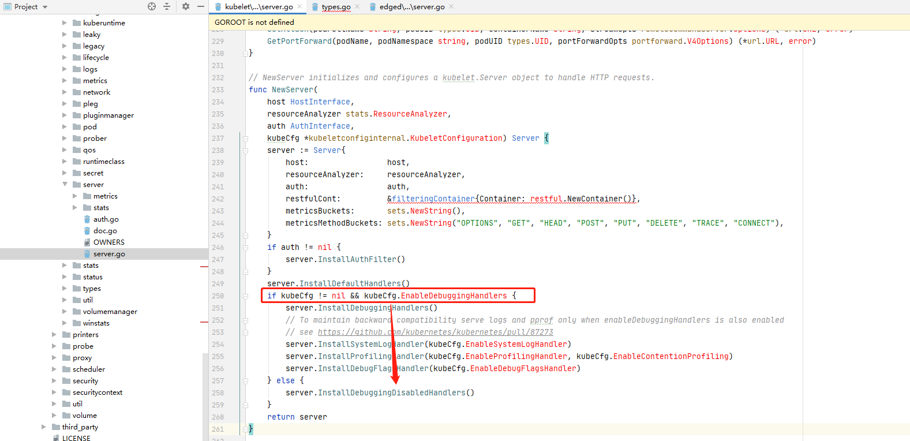Expand the volumemanager folder
The height and width of the screenshot is (441, 910).
[x=65, y=312]
